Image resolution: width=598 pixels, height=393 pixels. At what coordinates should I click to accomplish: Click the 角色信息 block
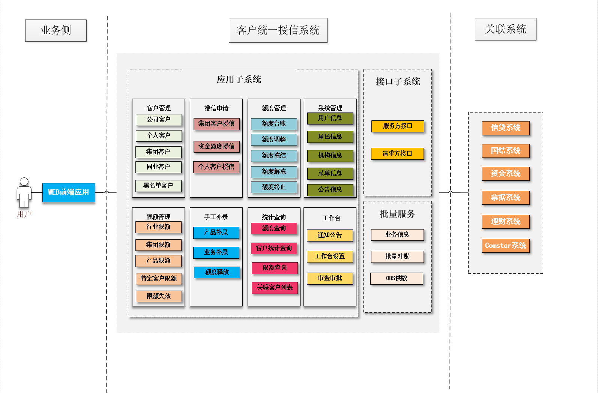coord(330,136)
